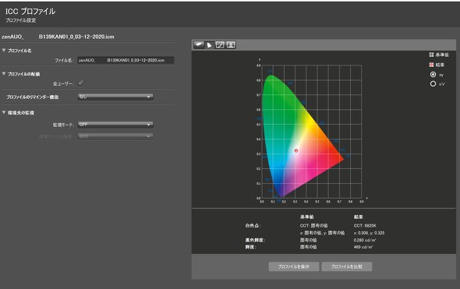Click the プロファイルを保存 button

[x=294, y=266]
